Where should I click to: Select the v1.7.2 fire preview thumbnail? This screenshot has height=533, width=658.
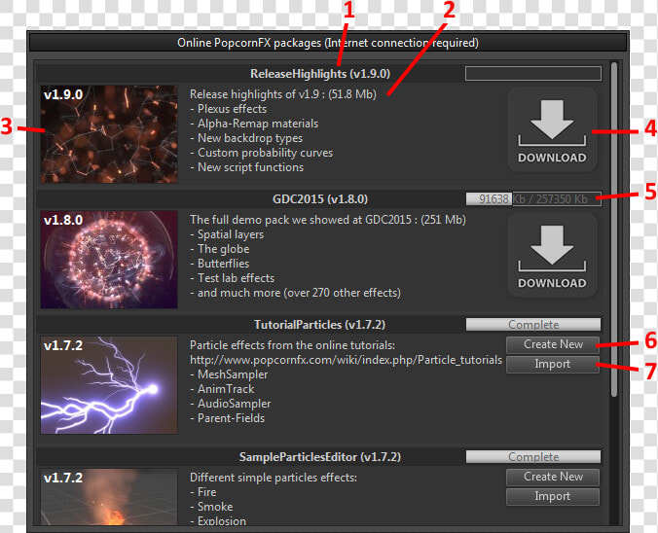point(109,496)
